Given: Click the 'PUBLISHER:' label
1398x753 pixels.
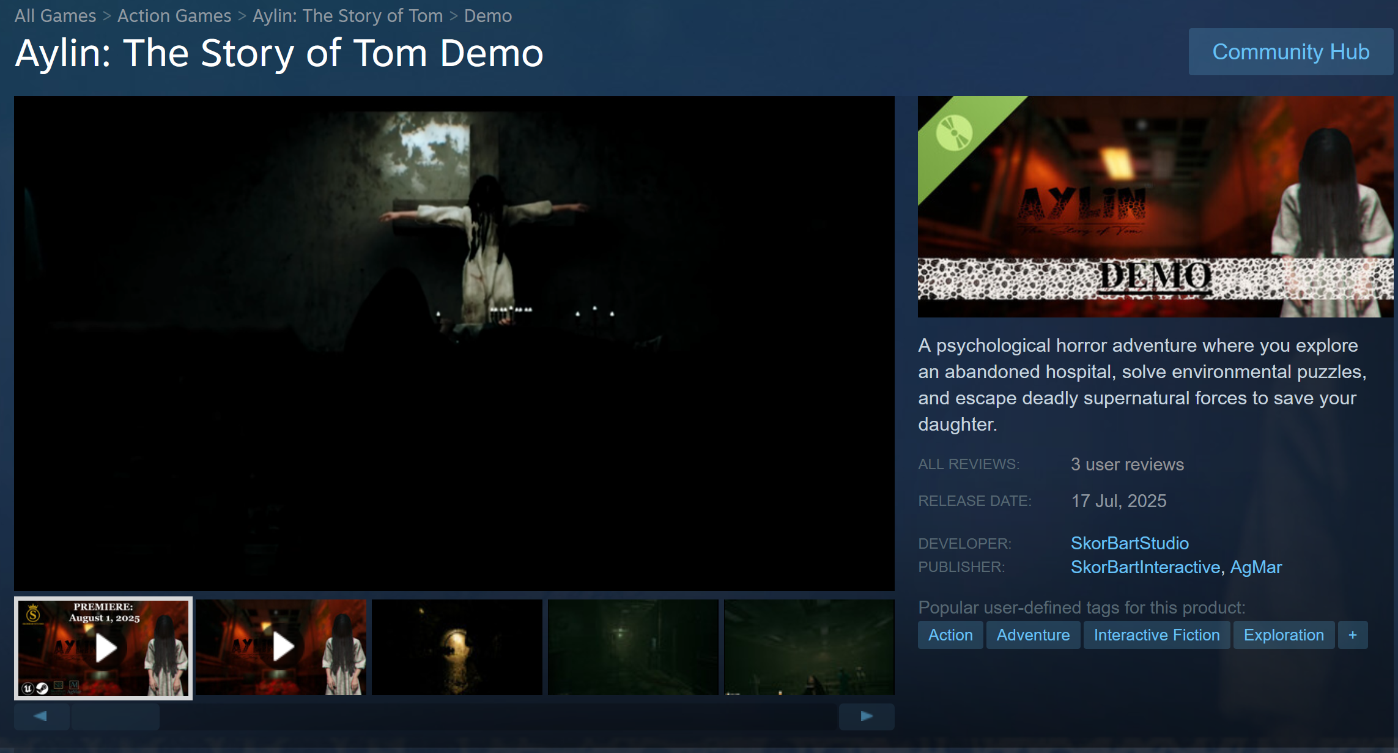Looking at the screenshot, I should click(961, 567).
